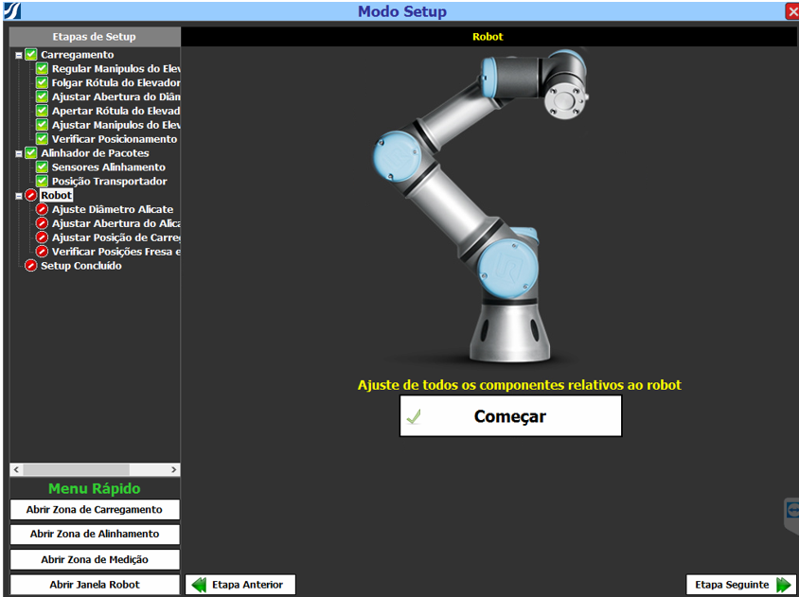Toggle the Sensores Alinhamento checkbox
Screen dimensions: 799x597
pyautogui.click(x=43, y=167)
